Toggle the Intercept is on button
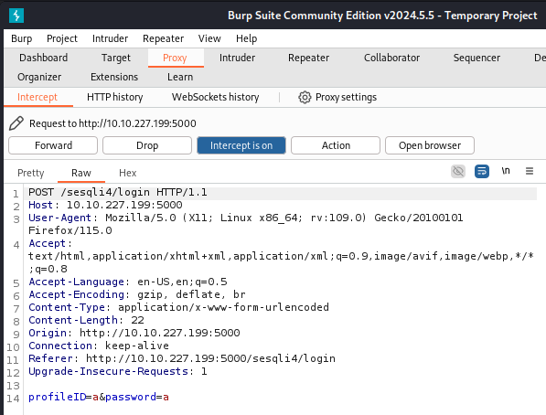Viewport: 546px width, 415px height. 241,145
